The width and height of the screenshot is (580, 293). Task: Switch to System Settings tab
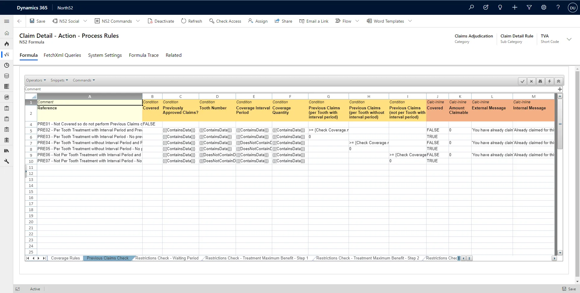(x=105, y=55)
